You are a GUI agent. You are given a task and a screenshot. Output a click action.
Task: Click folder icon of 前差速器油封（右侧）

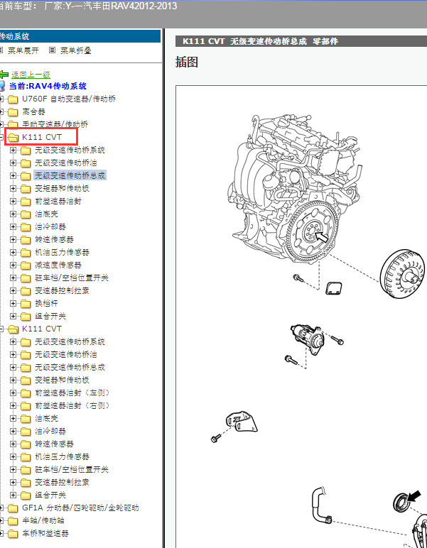point(26,406)
